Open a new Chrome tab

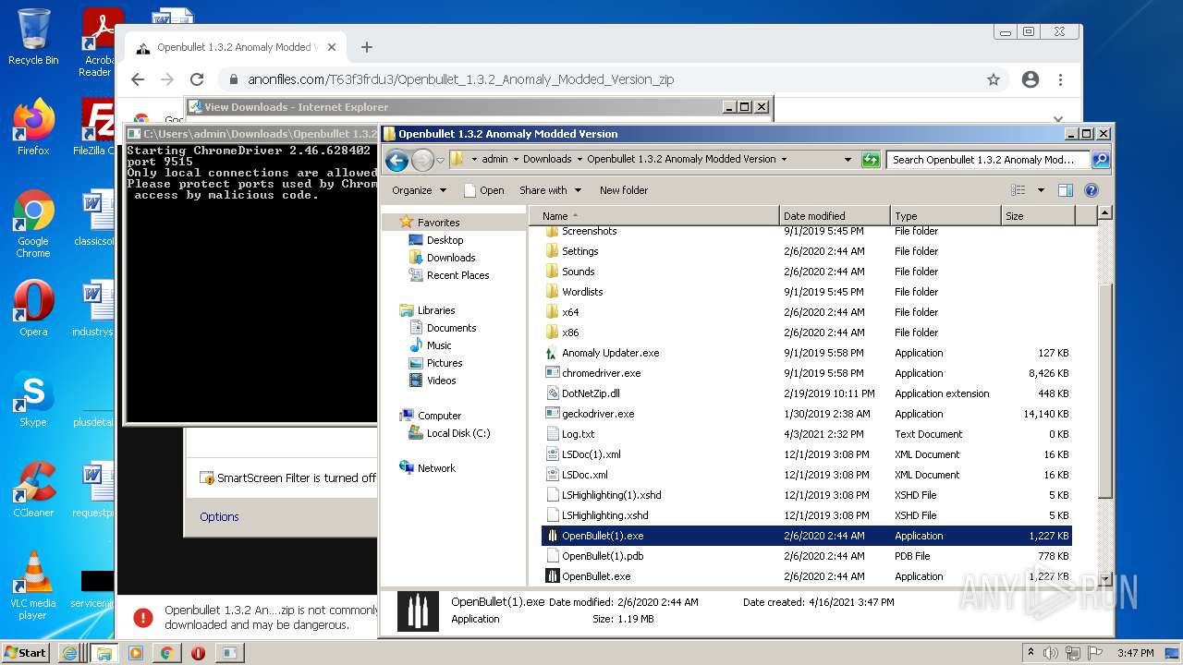[367, 47]
